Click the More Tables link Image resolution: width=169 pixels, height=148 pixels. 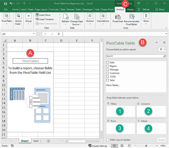[113, 85]
